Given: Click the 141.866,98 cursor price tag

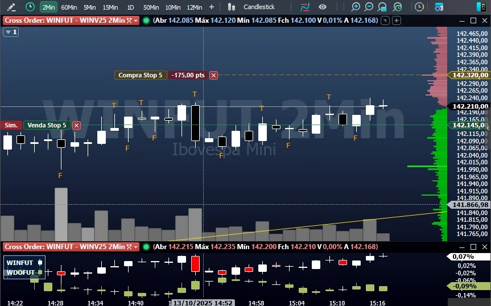Looking at the screenshot, I should 468,205.
